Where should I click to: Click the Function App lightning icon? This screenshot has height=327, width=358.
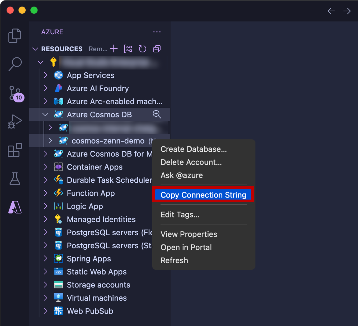click(x=58, y=193)
